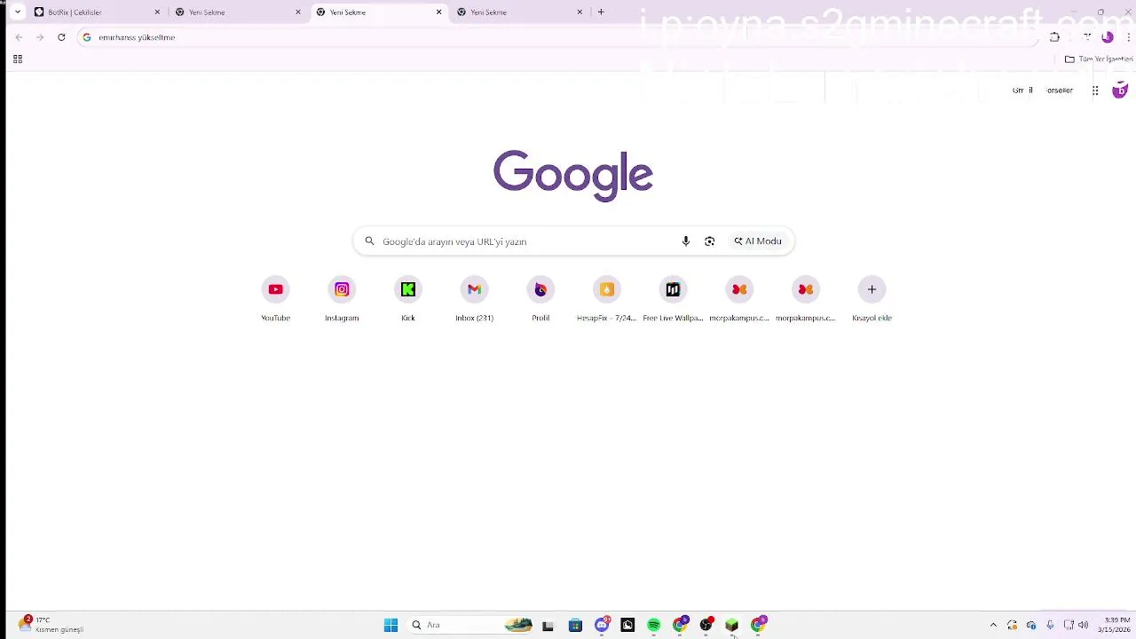The image size is (1136, 639).
Task: Open the YouTube shortcut tile
Action: tap(275, 299)
